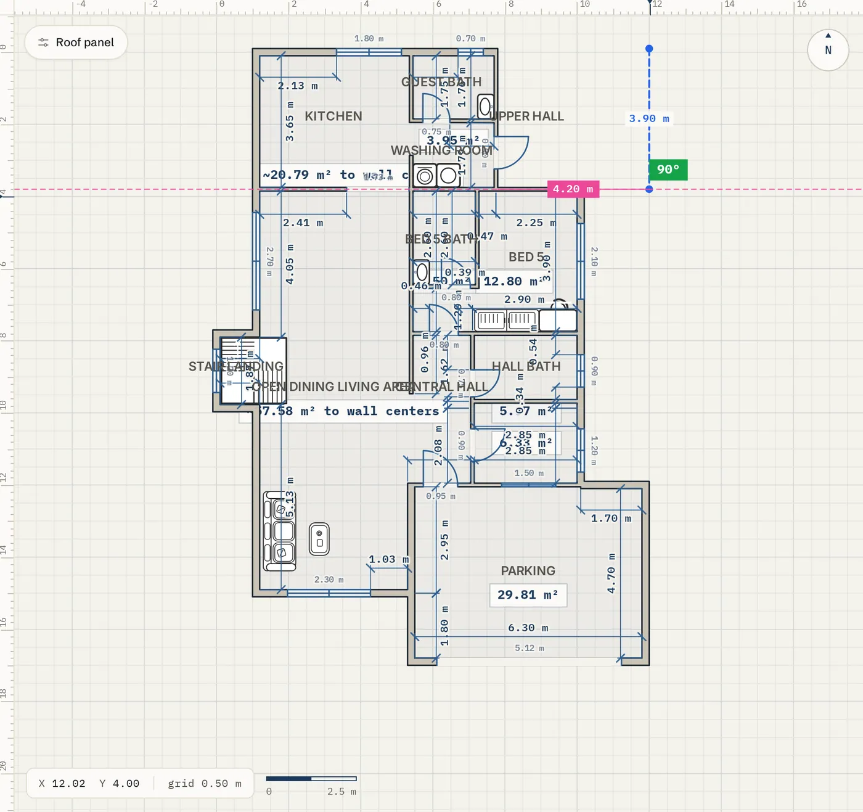Image resolution: width=863 pixels, height=812 pixels.
Task: Click the grid 0.50 m status readout
Action: tap(205, 784)
